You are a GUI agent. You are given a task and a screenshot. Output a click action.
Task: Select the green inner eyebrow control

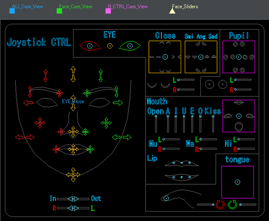click(x=87, y=93)
